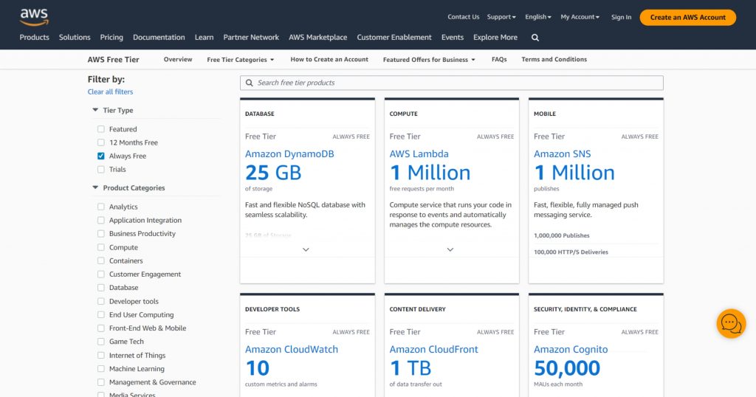Enable the Developer tools filter
The width and height of the screenshot is (756, 397).
click(x=100, y=301)
